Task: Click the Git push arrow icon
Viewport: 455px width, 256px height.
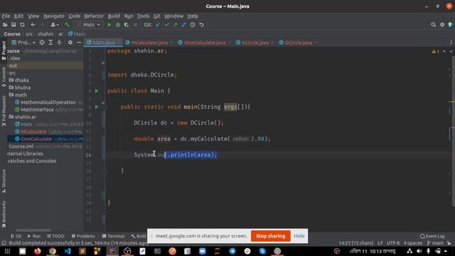Action: coord(176,25)
